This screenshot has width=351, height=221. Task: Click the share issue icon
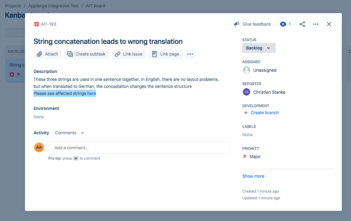[x=302, y=24]
